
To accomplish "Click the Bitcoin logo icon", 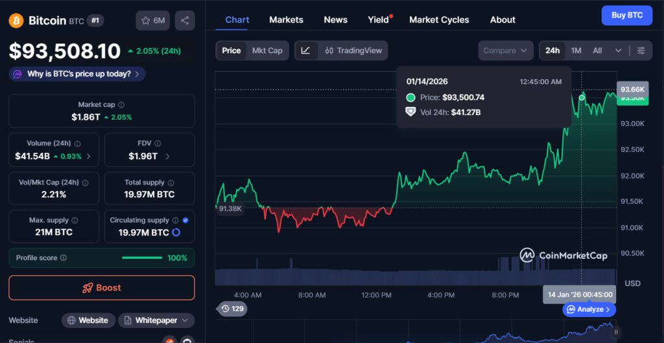I will pyautogui.click(x=16, y=21).
